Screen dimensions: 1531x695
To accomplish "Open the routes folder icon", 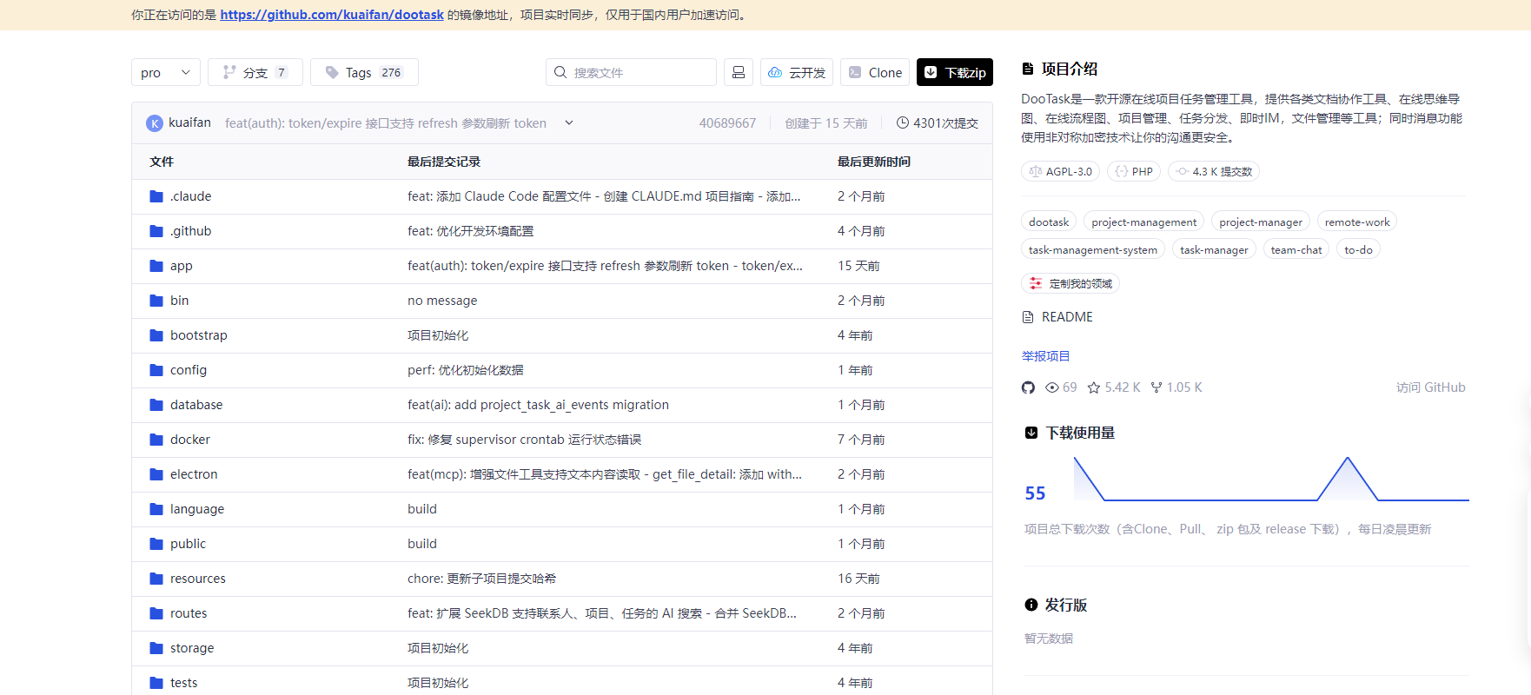I will pyautogui.click(x=156, y=613).
